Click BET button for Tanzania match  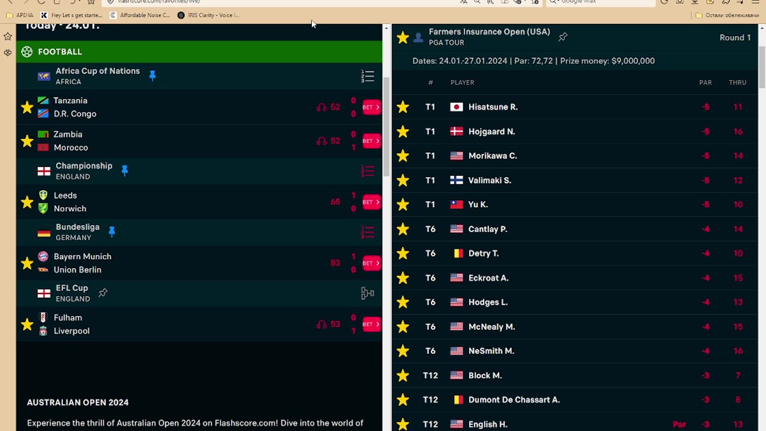click(x=371, y=107)
